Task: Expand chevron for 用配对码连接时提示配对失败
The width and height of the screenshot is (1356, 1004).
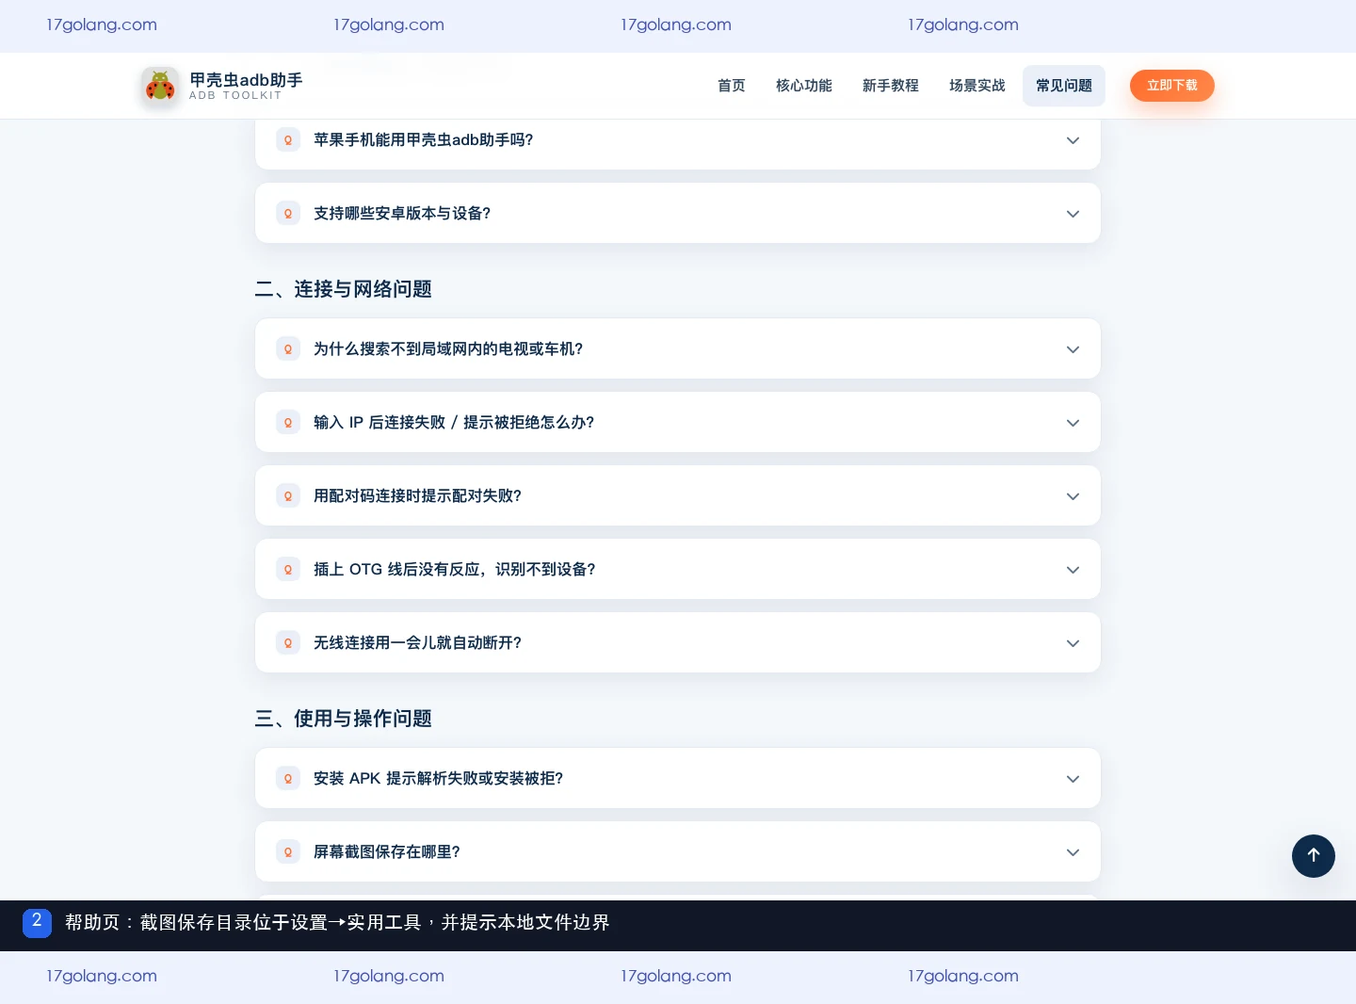Action: tap(1073, 496)
